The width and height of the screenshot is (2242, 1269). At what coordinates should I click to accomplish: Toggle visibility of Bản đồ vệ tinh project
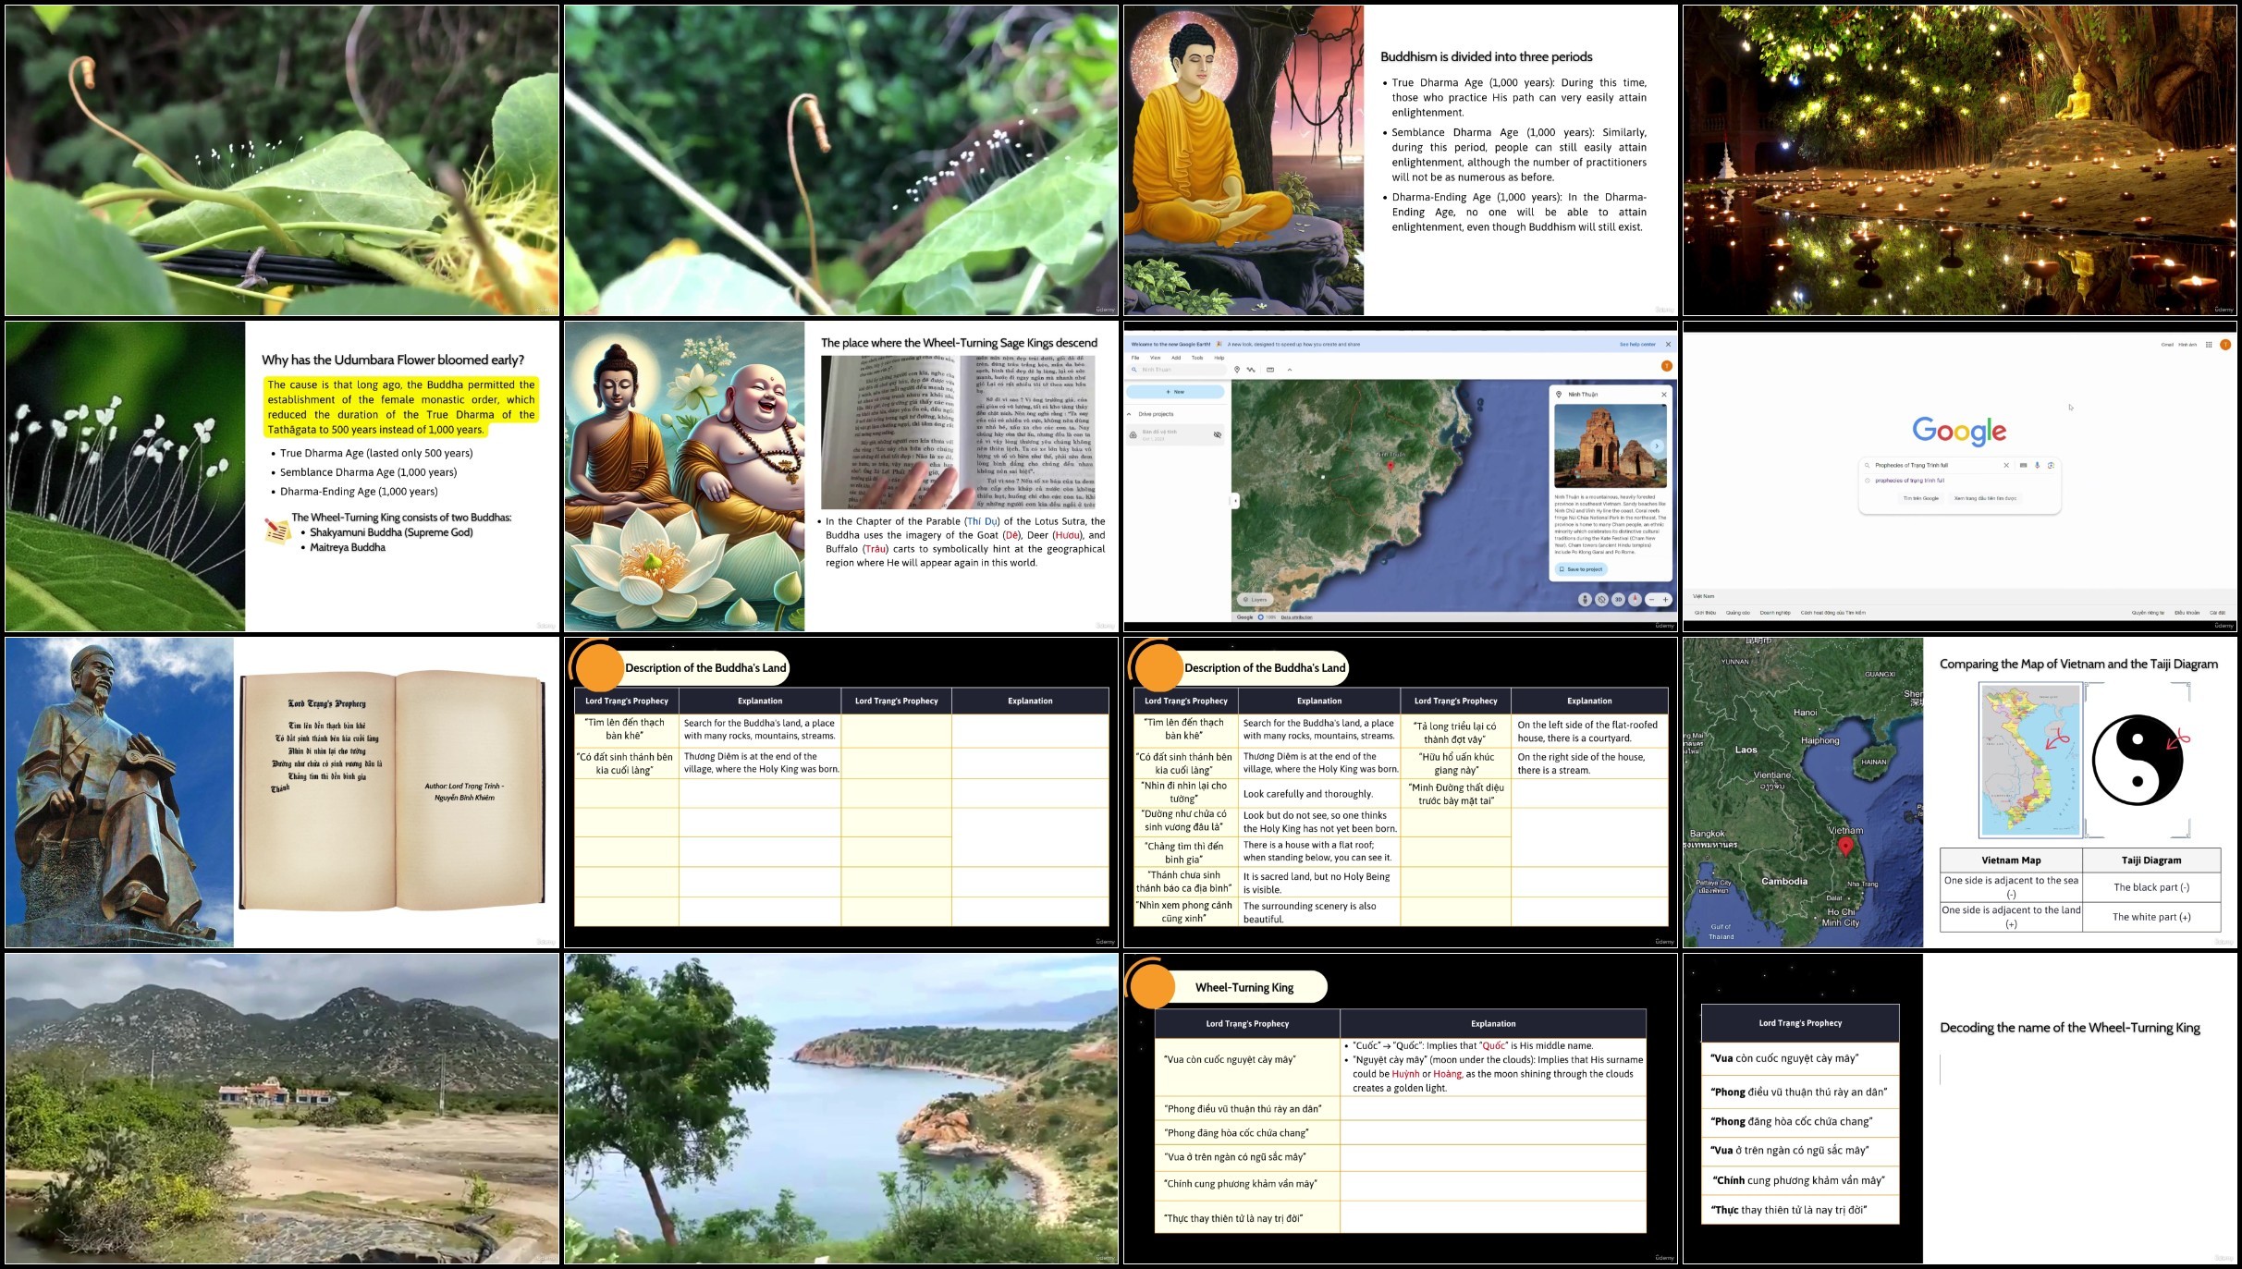tap(1218, 434)
